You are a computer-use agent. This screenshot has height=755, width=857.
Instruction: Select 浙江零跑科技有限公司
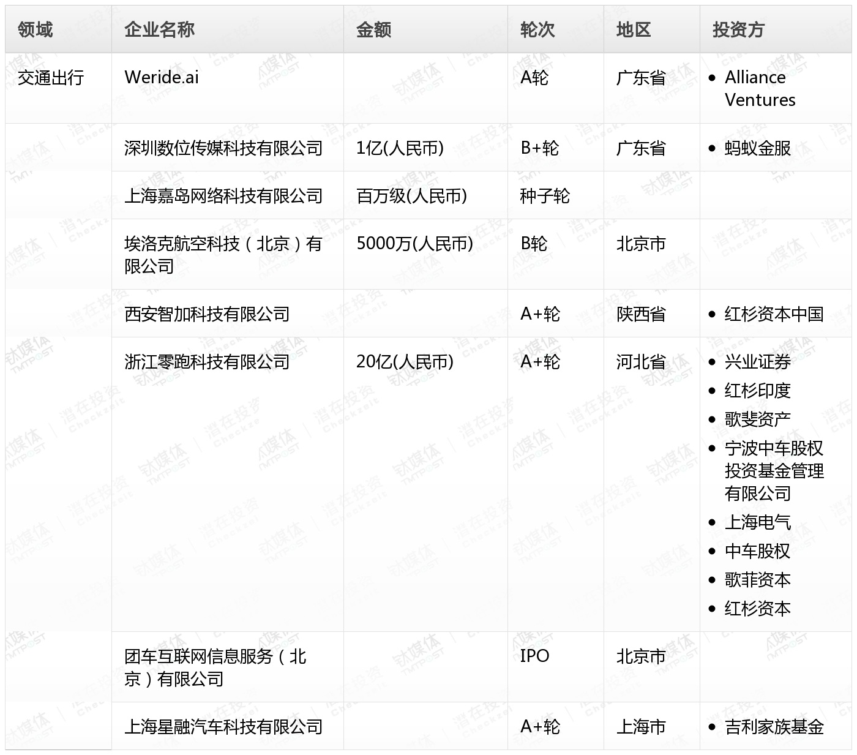point(207,362)
